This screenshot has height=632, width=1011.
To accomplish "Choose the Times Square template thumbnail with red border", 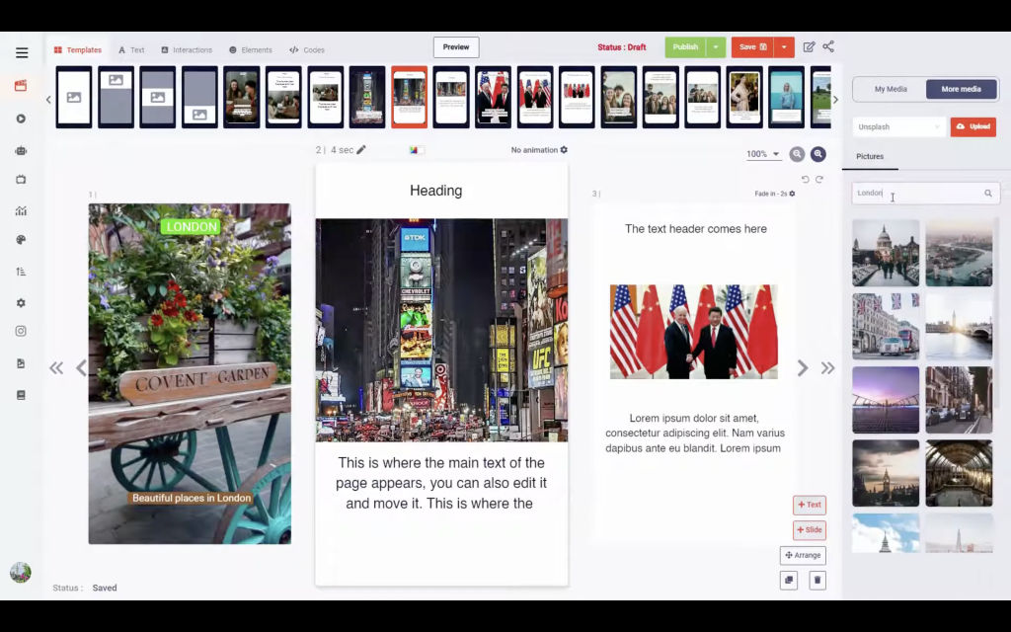I will 409,97.
